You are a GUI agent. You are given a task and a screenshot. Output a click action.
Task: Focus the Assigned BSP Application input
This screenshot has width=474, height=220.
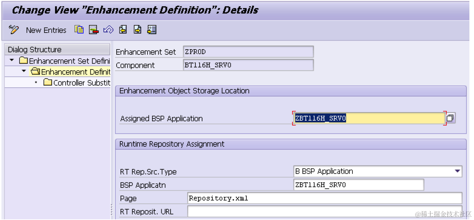pos(369,118)
